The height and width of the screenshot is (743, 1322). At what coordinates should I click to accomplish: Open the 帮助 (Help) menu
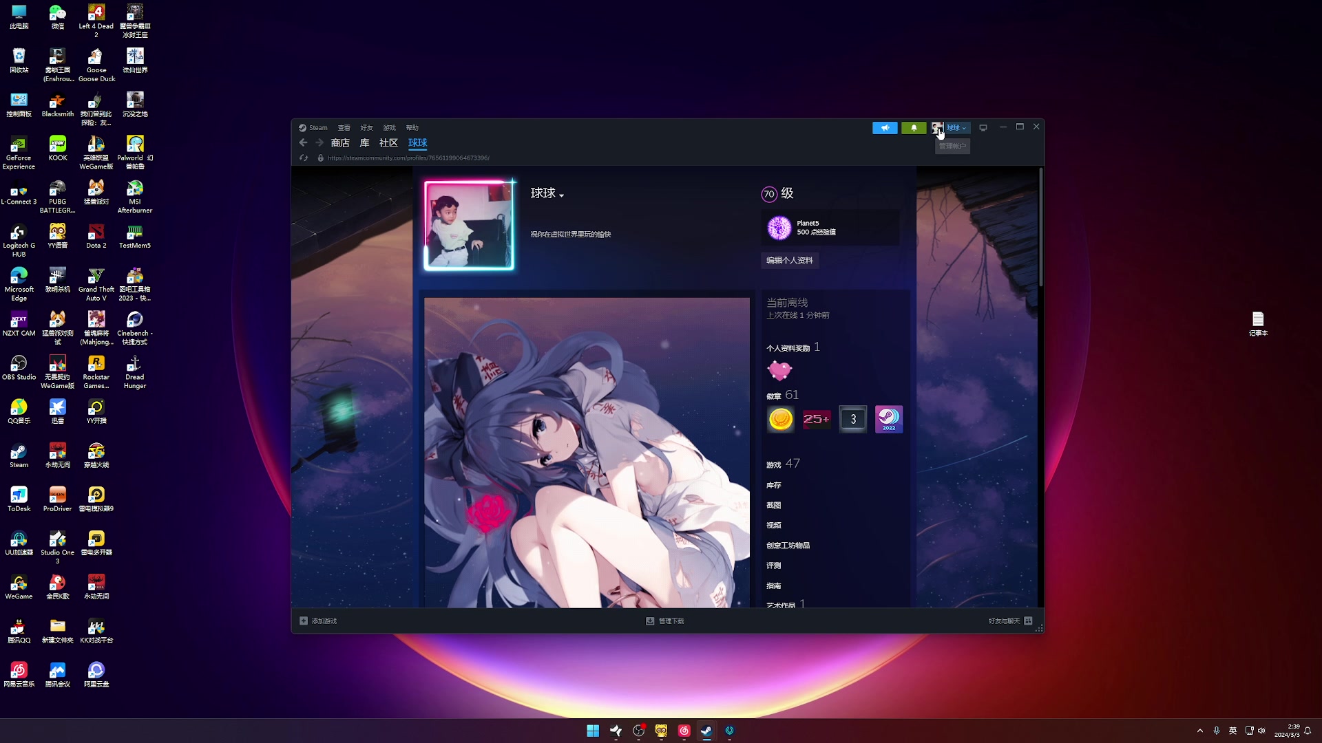tap(412, 127)
